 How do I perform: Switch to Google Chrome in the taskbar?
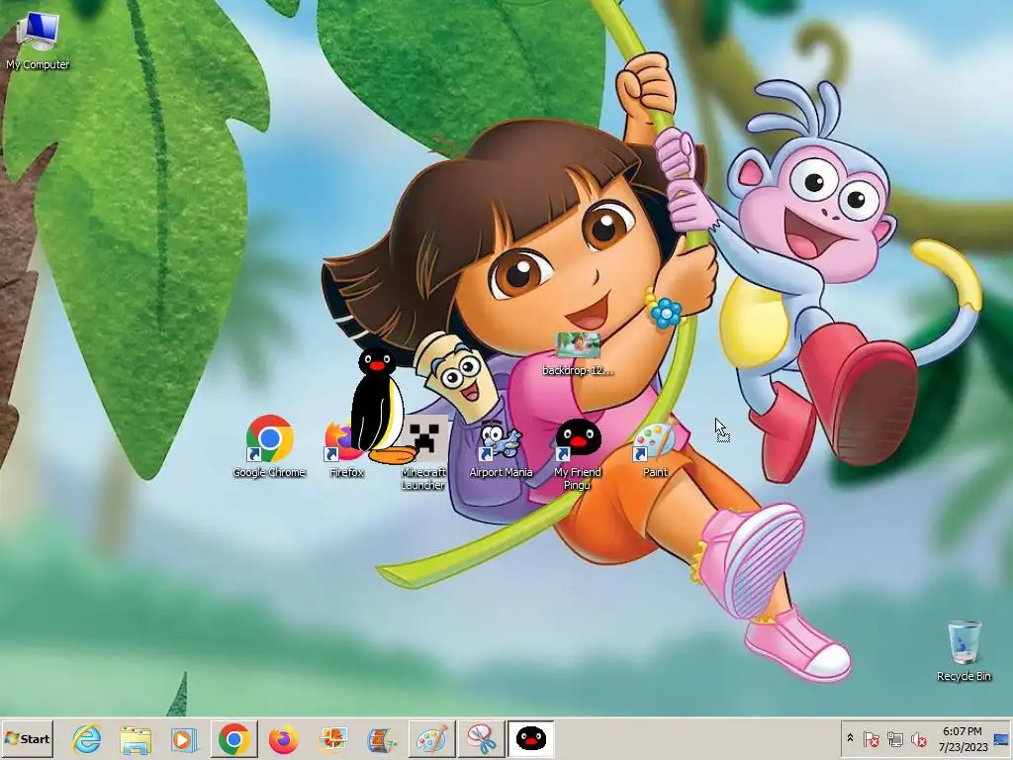[x=233, y=738]
